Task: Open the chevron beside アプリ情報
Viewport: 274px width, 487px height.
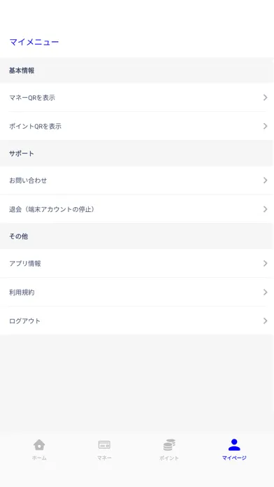Action: [265, 263]
